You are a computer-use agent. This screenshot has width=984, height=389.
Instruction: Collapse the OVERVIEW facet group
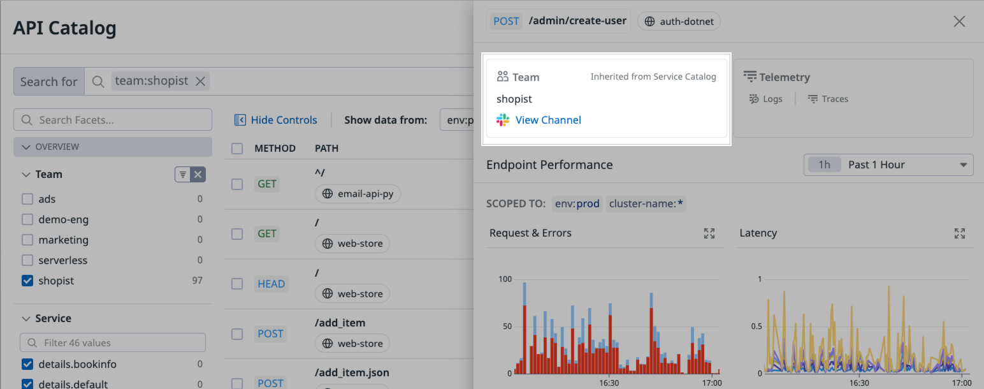pos(26,147)
